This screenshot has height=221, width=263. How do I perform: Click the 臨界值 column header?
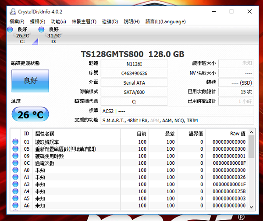tap(191, 134)
